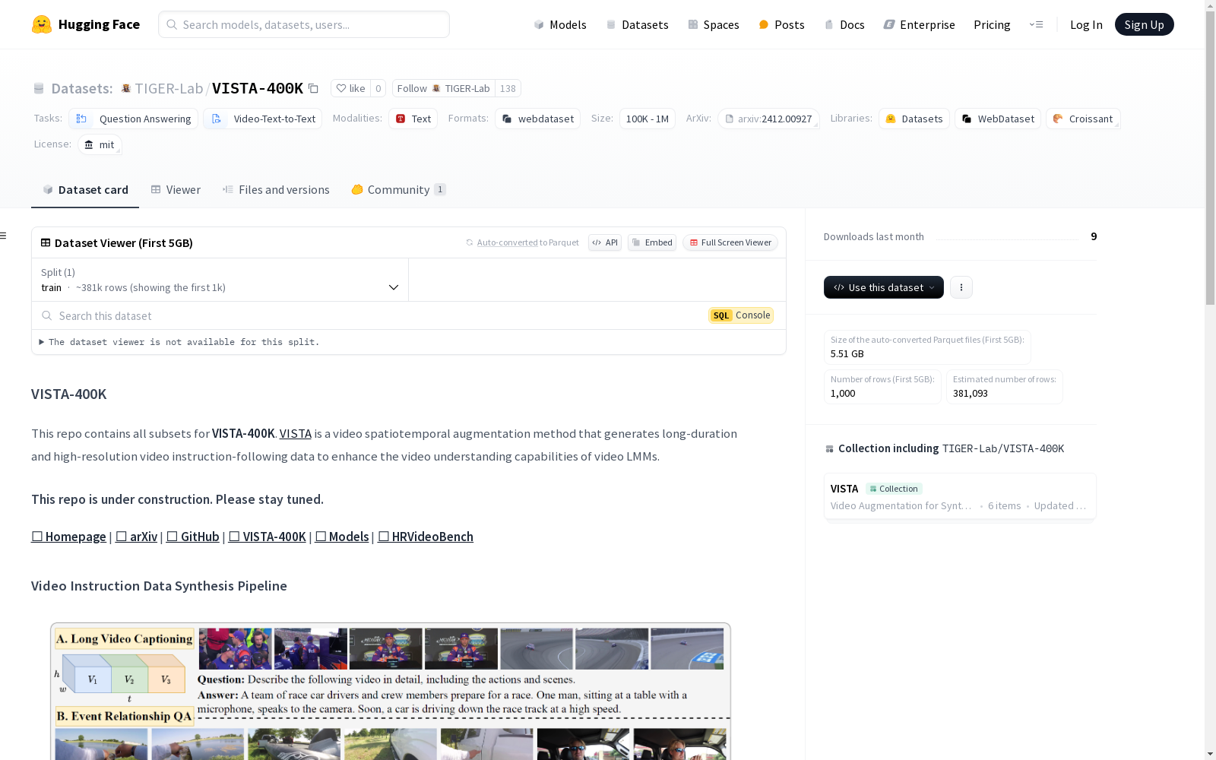Viewport: 1216px width, 760px height.
Task: Open the Models page
Action: click(560, 24)
